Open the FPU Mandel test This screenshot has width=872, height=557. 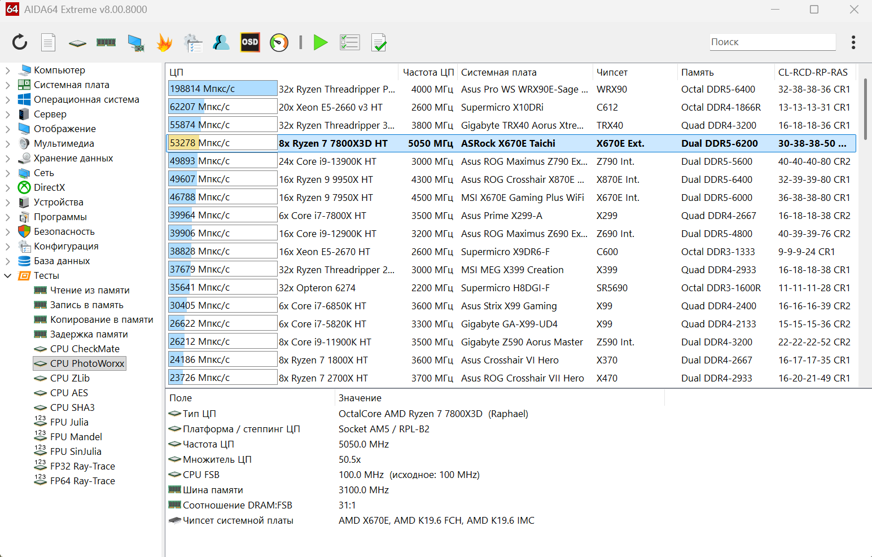point(76,437)
